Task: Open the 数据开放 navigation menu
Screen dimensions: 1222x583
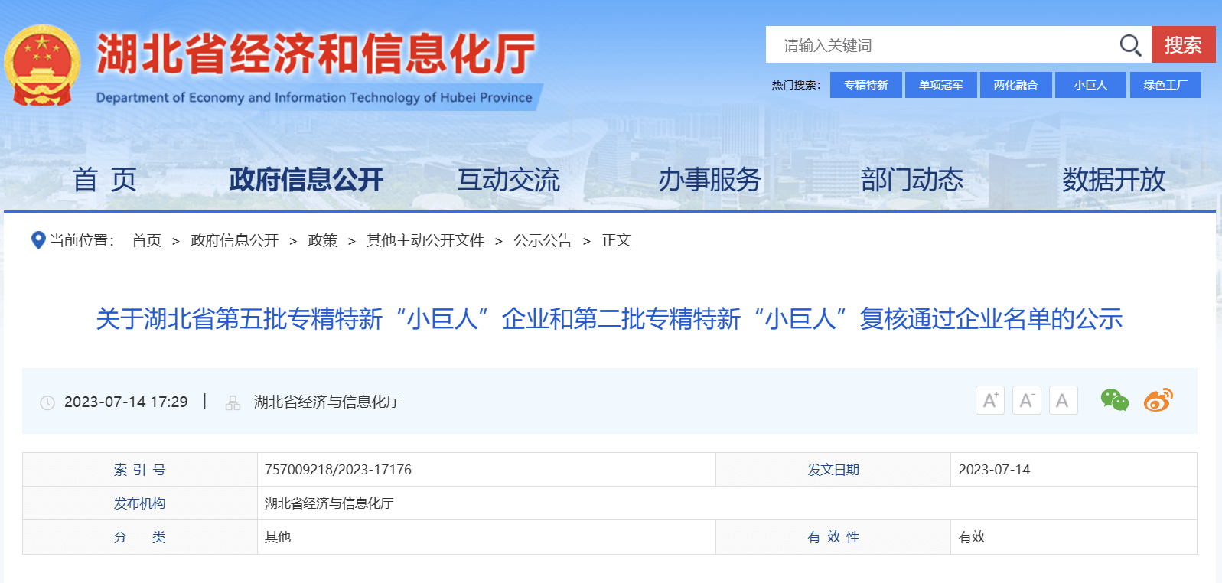Action: [1113, 180]
